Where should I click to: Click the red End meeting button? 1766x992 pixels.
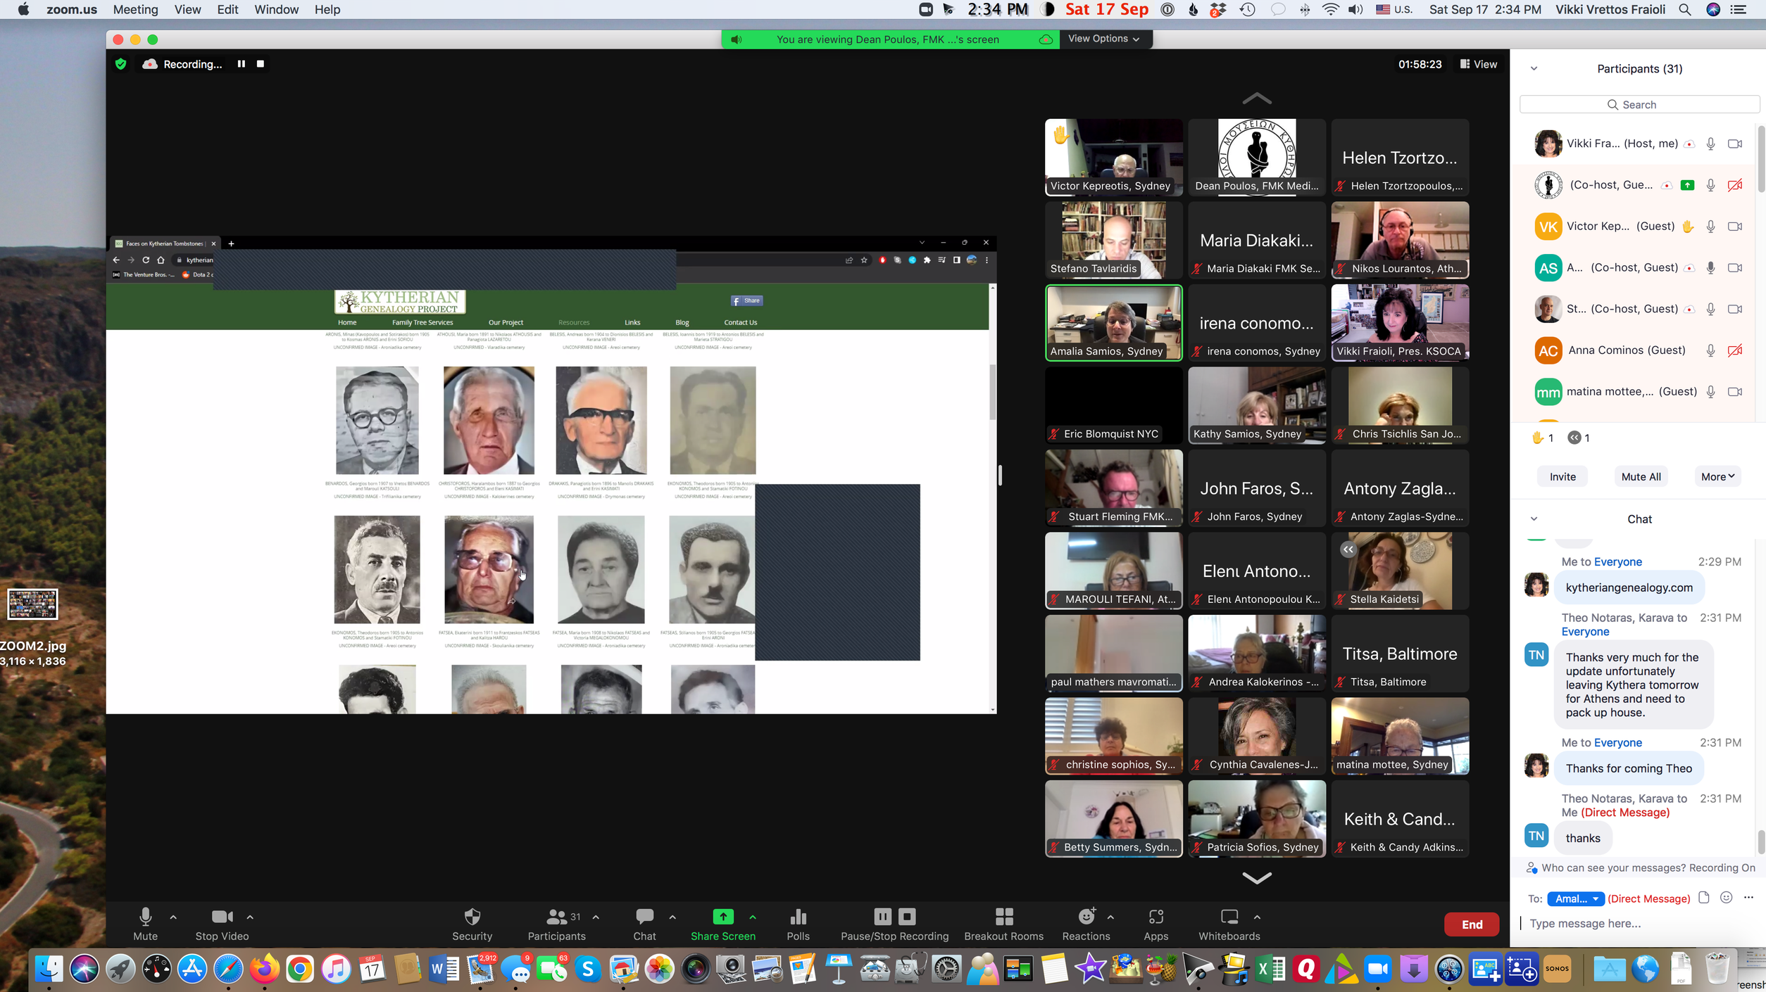coord(1471,924)
